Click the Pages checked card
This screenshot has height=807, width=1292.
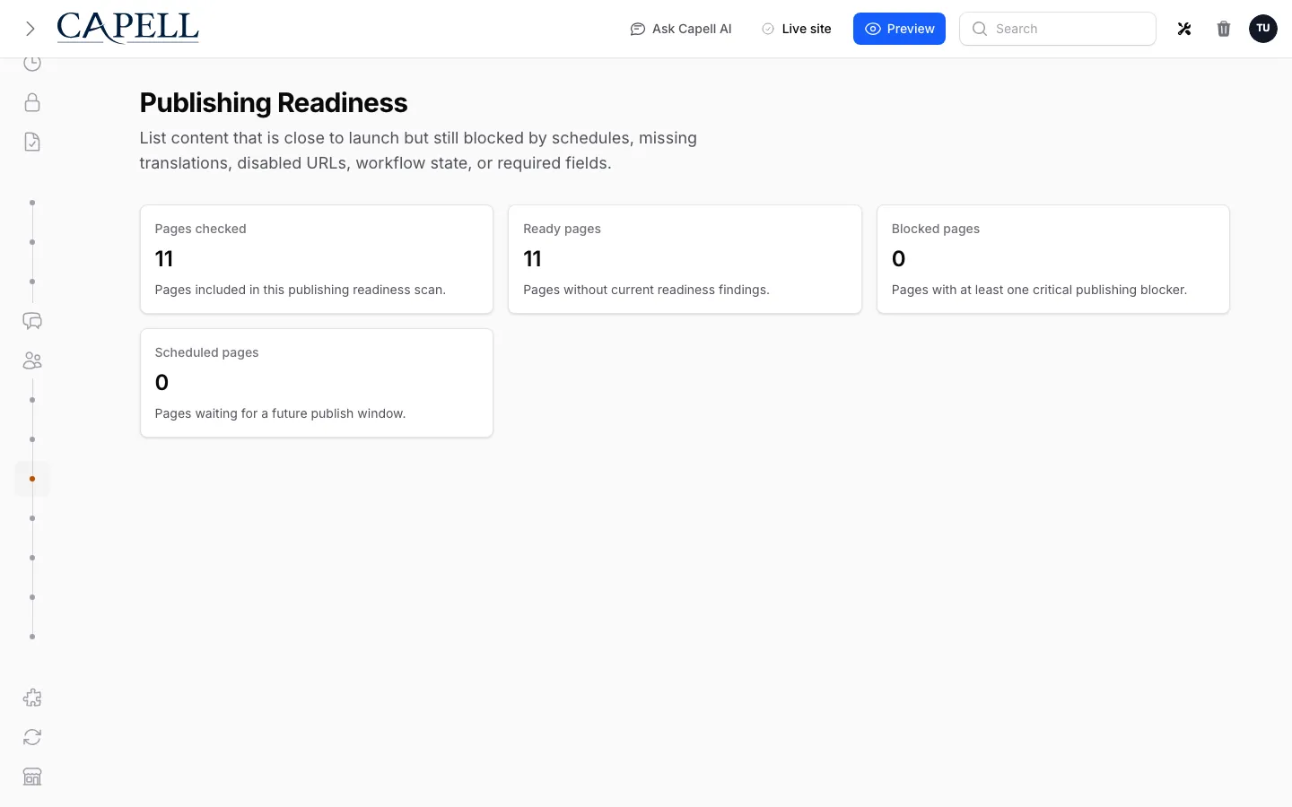click(317, 259)
